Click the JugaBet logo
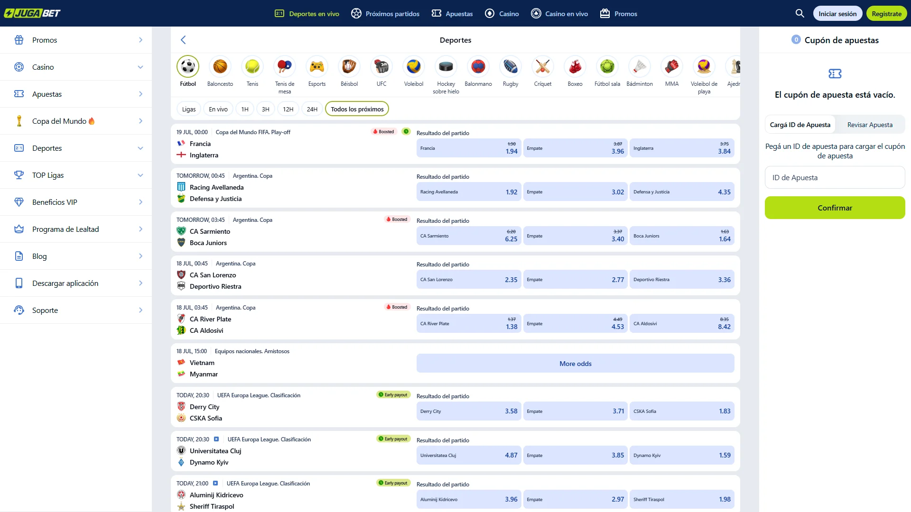The image size is (911, 512). click(x=32, y=13)
